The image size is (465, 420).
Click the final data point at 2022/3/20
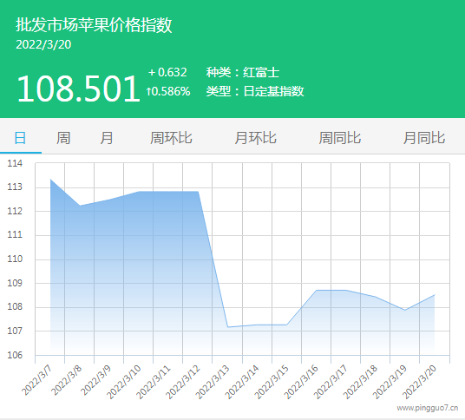click(x=435, y=294)
